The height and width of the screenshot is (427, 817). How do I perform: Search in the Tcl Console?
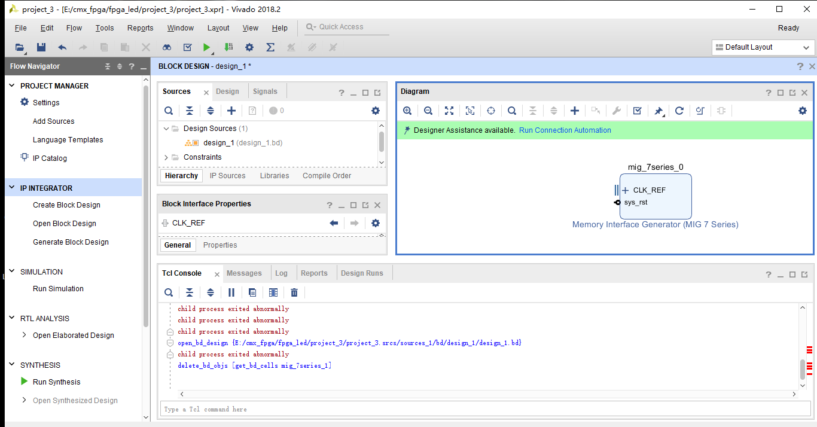pos(169,292)
